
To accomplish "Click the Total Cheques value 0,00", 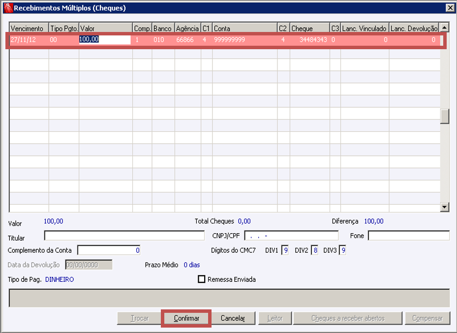I will (244, 221).
